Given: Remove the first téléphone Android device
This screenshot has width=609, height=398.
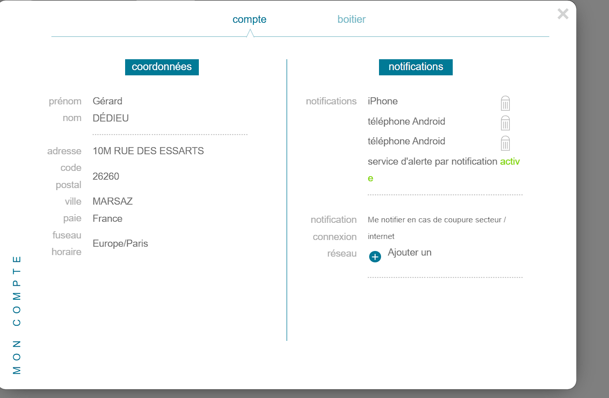Looking at the screenshot, I should click(505, 123).
